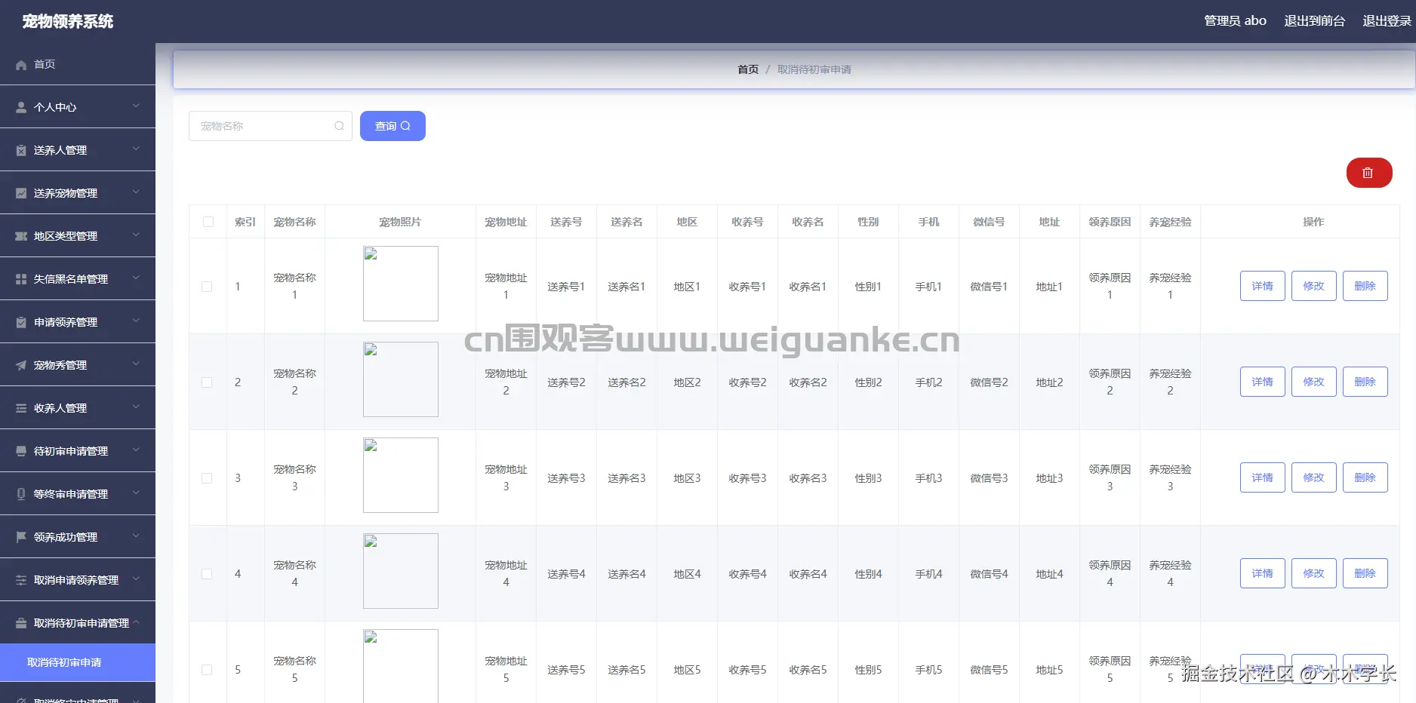Click the 管理员 abo user label
Image resolution: width=1416 pixels, height=703 pixels.
1235,21
